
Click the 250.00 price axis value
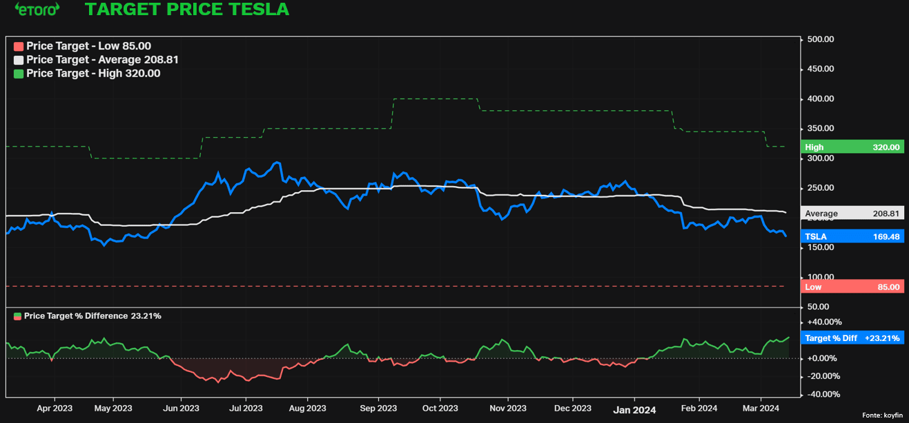[x=821, y=187]
